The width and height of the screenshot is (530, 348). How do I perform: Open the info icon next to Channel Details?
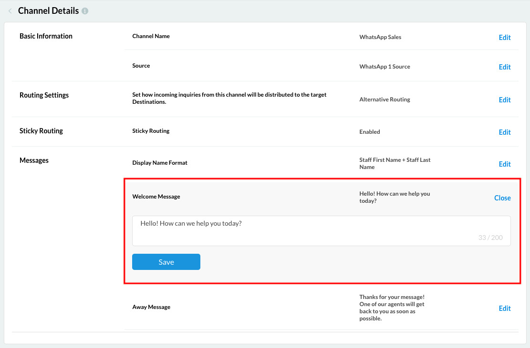click(x=85, y=11)
